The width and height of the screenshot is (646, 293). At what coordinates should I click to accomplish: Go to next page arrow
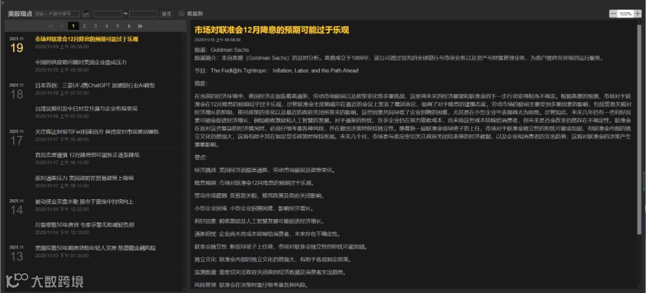[129, 26]
